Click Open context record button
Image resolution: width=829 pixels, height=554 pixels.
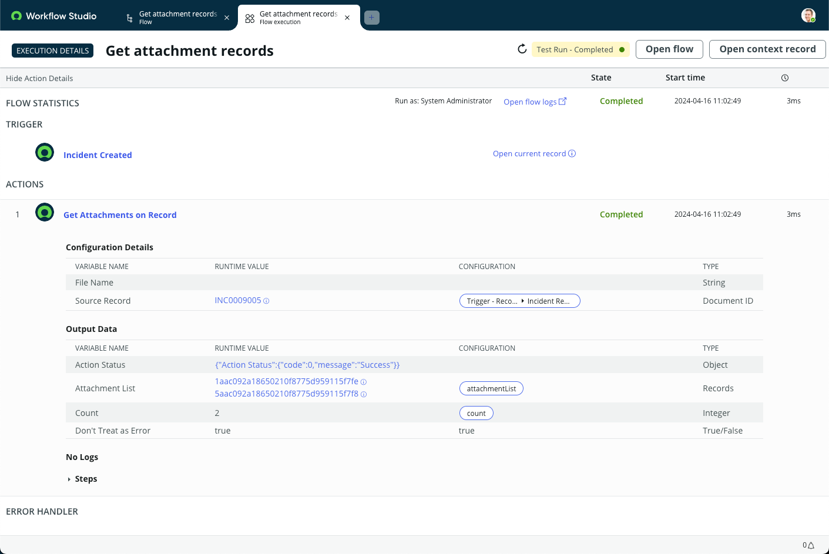pyautogui.click(x=767, y=49)
